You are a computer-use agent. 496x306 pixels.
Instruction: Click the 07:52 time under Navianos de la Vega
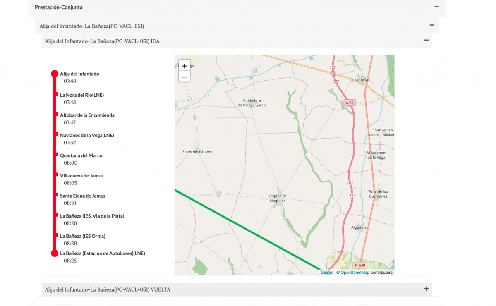70,143
